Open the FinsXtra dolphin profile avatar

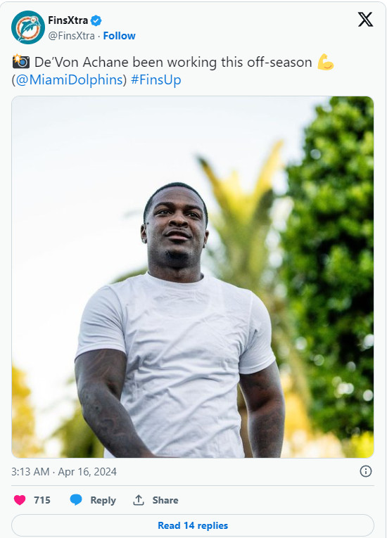click(x=28, y=27)
